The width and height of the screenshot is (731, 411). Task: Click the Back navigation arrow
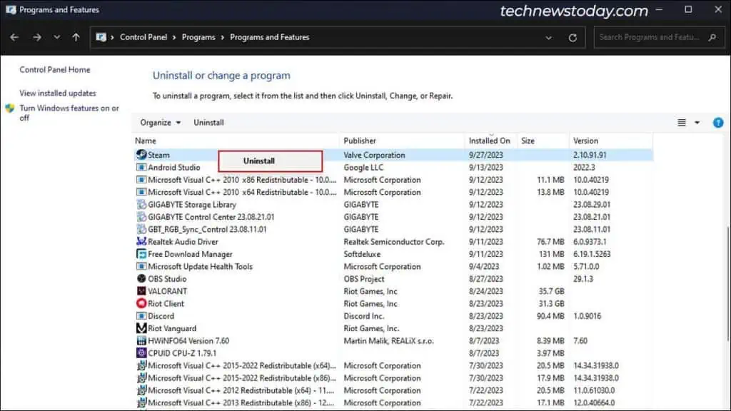[x=14, y=36]
